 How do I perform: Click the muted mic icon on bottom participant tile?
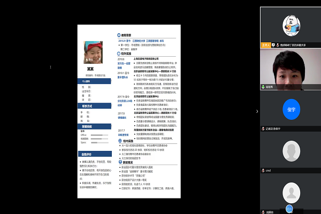click(x=263, y=212)
